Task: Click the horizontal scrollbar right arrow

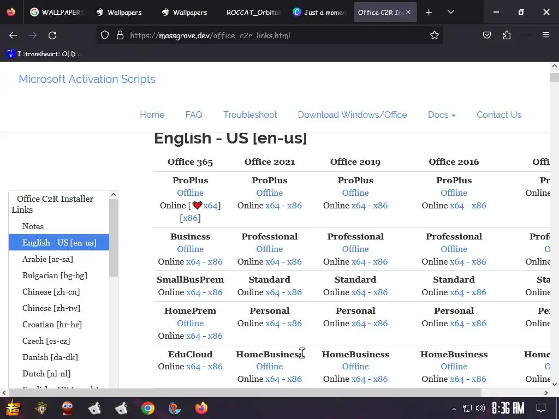Action: pos(546,393)
